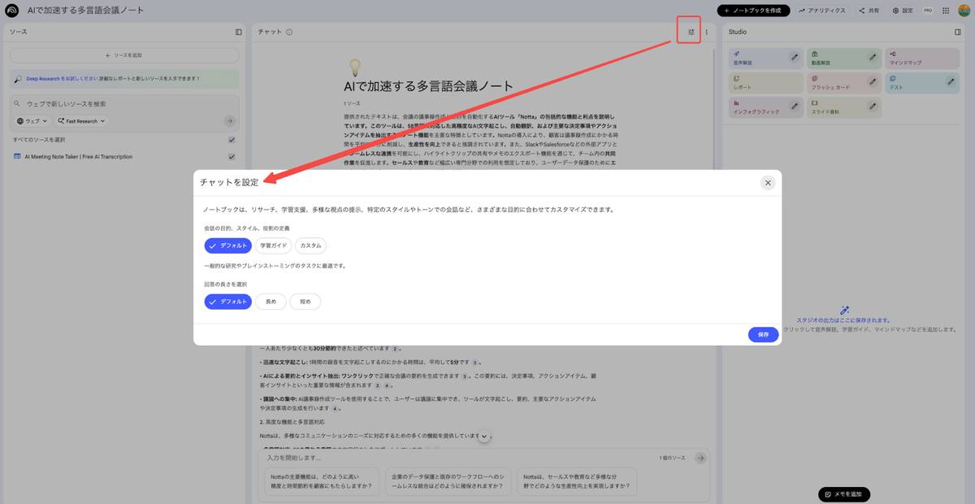Toggle すべてのソースを選択 select all sources
The height and width of the screenshot is (504, 975).
pyautogui.click(x=231, y=139)
